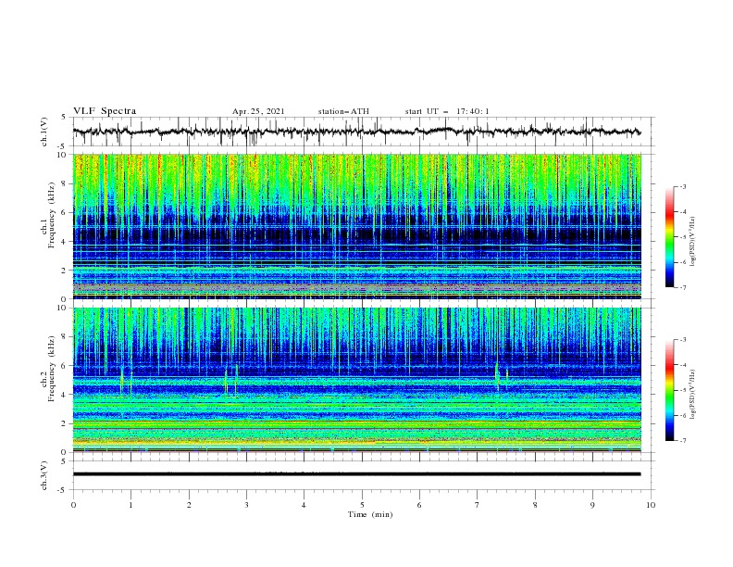Click the "-5" label on the ch.2 color bar
This screenshot has height=567, width=733.
[683, 390]
